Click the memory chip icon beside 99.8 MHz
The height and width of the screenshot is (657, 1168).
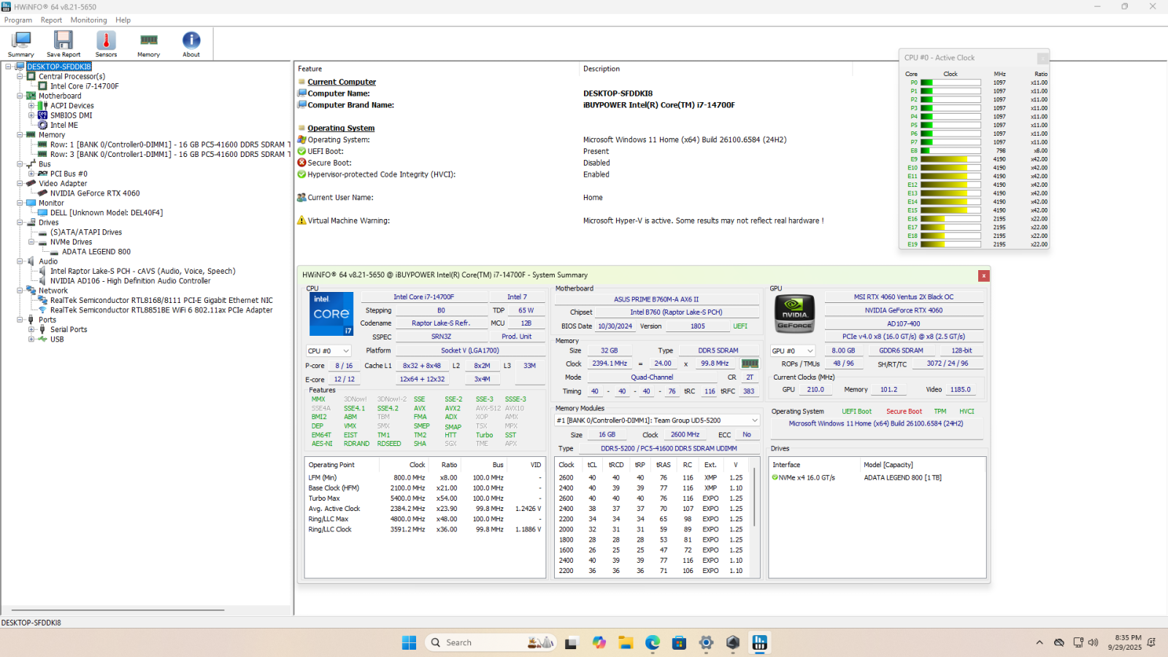750,364
